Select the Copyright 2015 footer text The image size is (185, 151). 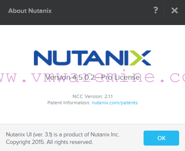(49, 142)
